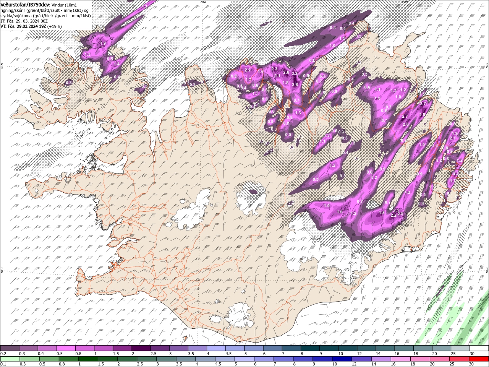Pick the bottom-row lilac 14 swatch
The width and height of the screenshot is (489, 367).
click(381, 359)
